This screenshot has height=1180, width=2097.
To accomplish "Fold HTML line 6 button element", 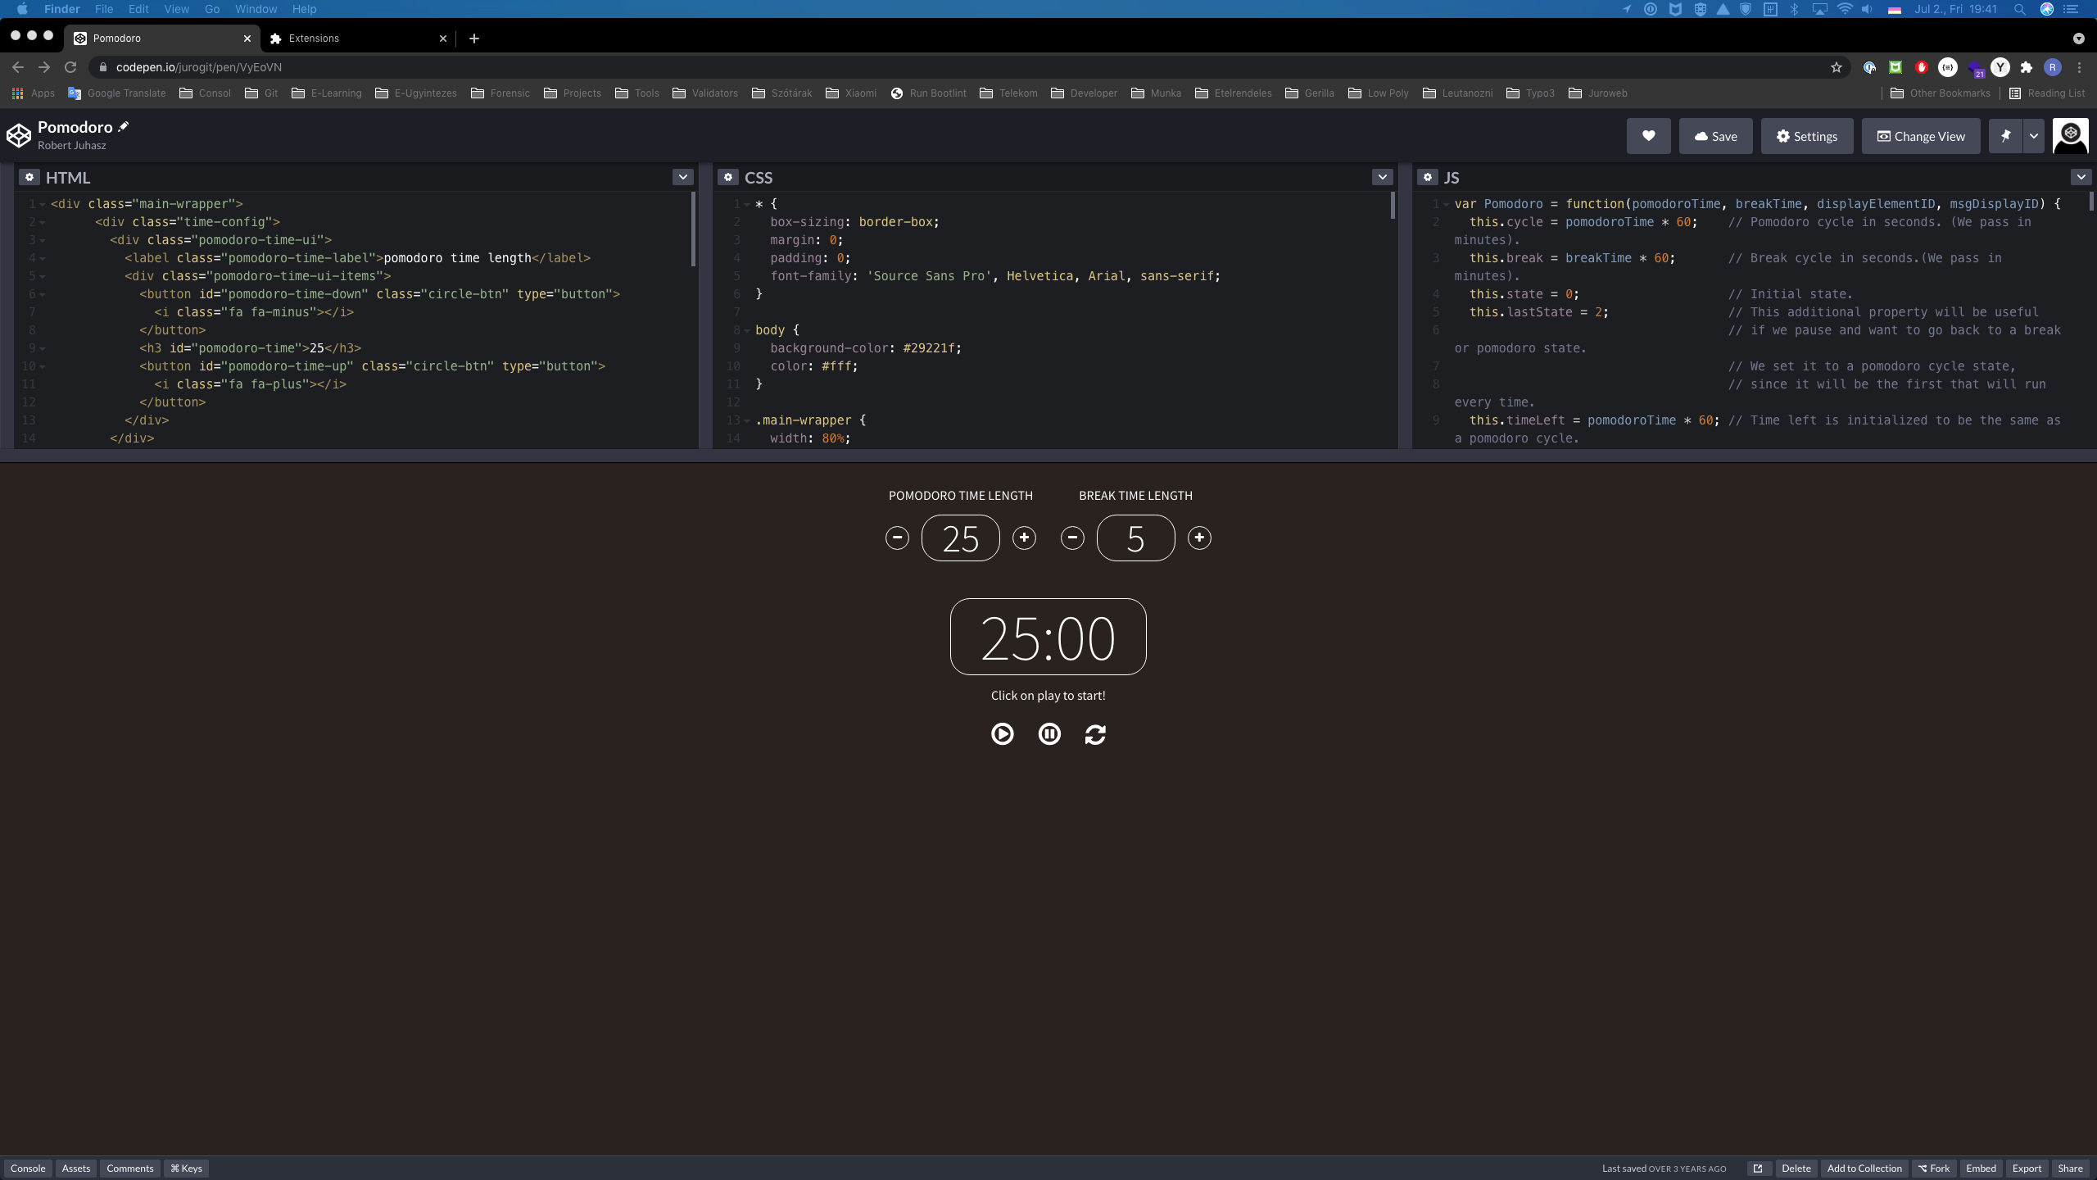I will tap(43, 294).
